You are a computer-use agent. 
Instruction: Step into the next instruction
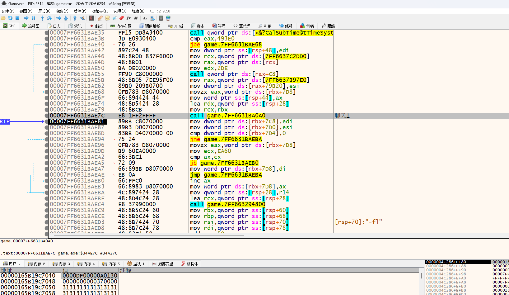43,18
